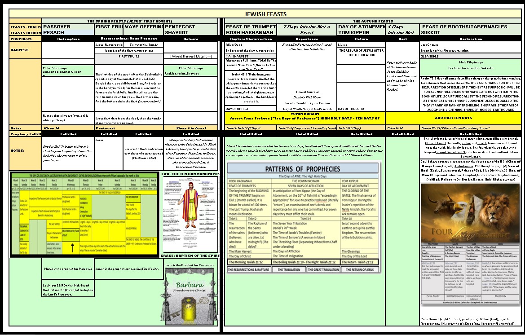Click the FEAST OF TRUMPETS Rosh Hashannah cell
525x335 pixels.
(250, 30)
